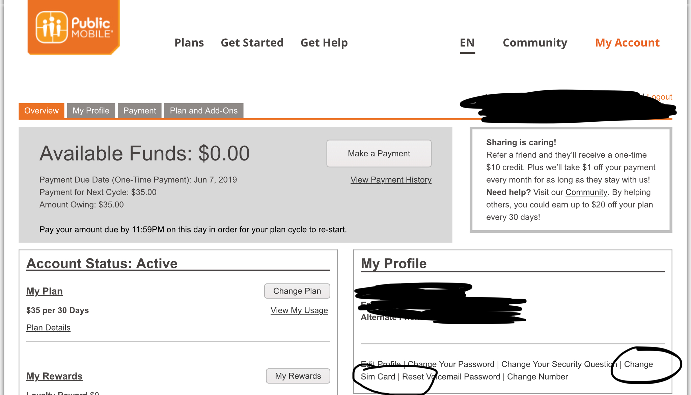The image size is (691, 395).
Task: Go to the Get Help page
Action: coord(324,43)
